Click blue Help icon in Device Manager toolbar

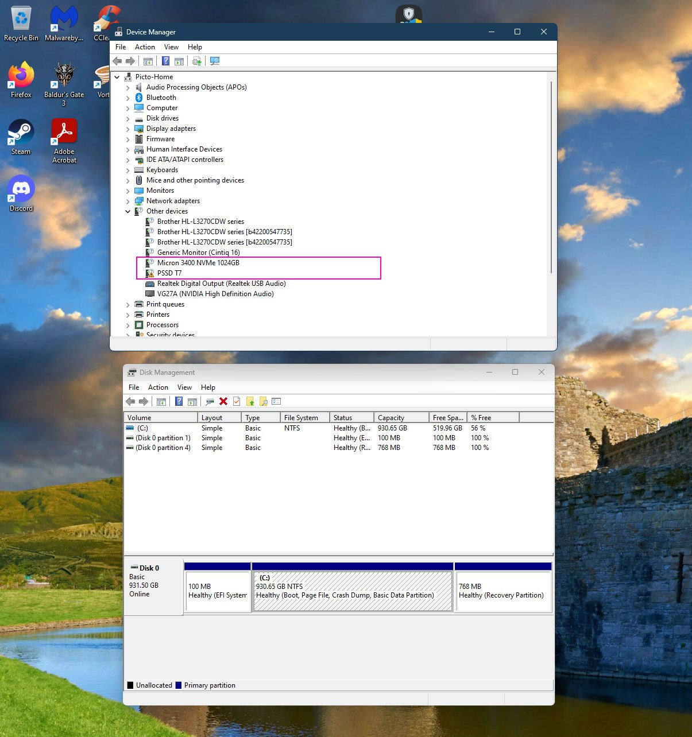coord(165,61)
